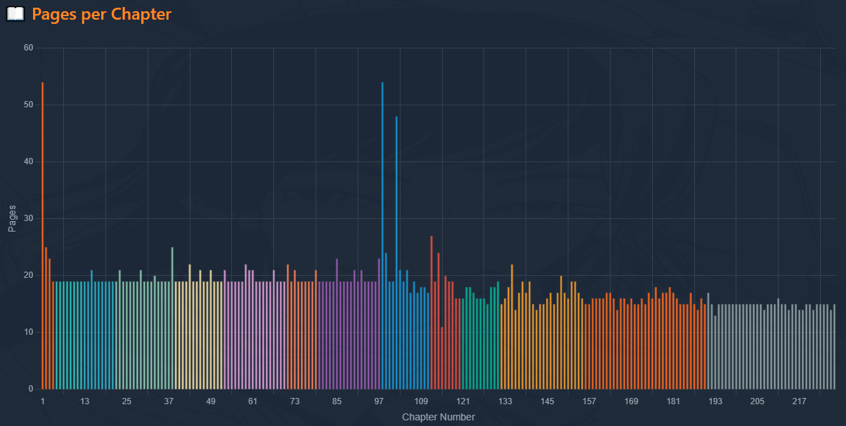The width and height of the screenshot is (846, 426).
Task: Click the "Chapter Number" x-axis title
Action: click(438, 417)
